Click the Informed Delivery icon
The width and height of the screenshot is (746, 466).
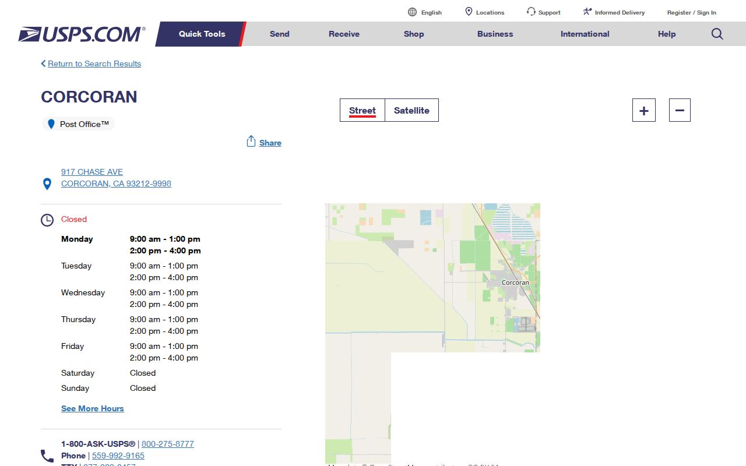[587, 12]
